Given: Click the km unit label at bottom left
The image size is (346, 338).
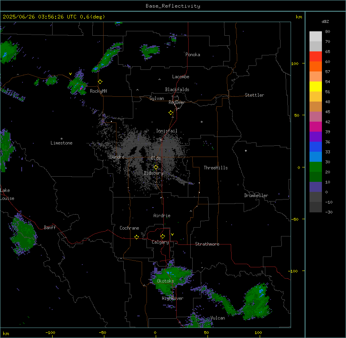Looking at the screenshot, I should (6, 334).
